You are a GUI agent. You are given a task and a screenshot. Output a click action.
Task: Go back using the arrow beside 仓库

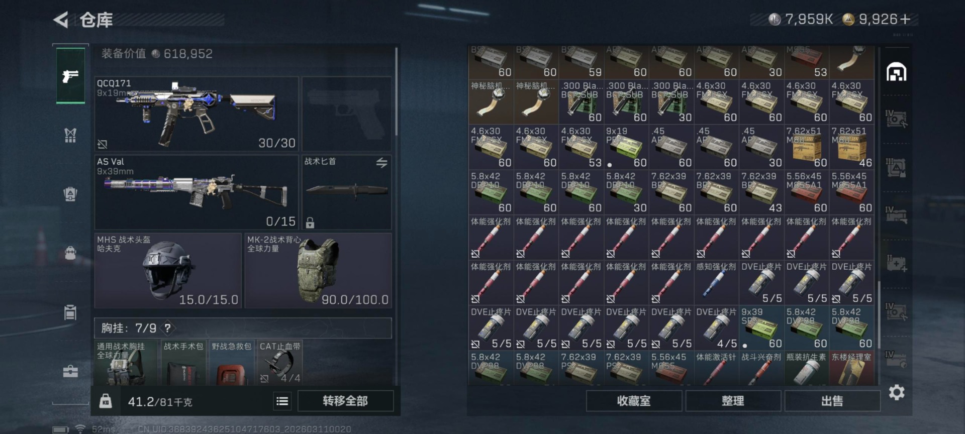pyautogui.click(x=61, y=20)
